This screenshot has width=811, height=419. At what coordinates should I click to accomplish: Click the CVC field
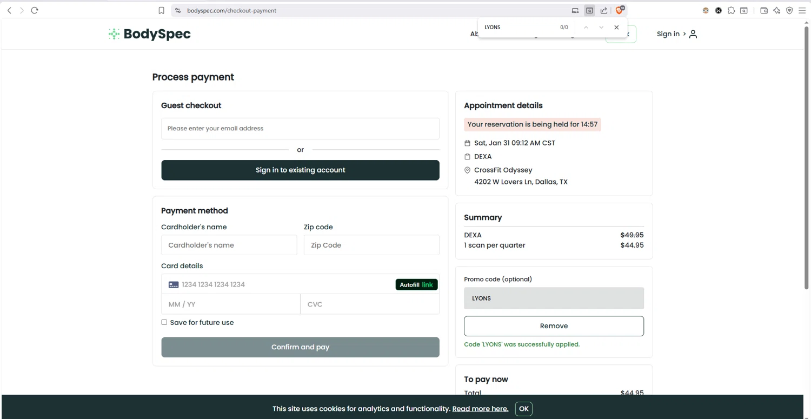[x=370, y=304]
